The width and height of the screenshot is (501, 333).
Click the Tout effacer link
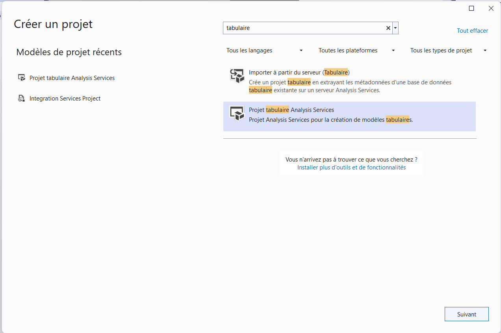click(x=472, y=31)
